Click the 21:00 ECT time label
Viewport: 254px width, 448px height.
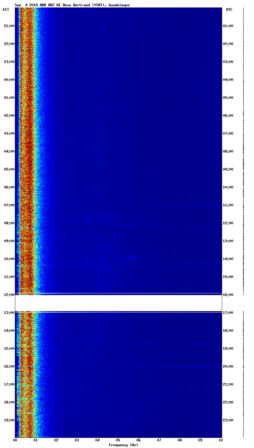pyautogui.click(x=9, y=26)
